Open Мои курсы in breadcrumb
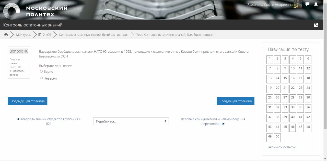 tap(24, 35)
